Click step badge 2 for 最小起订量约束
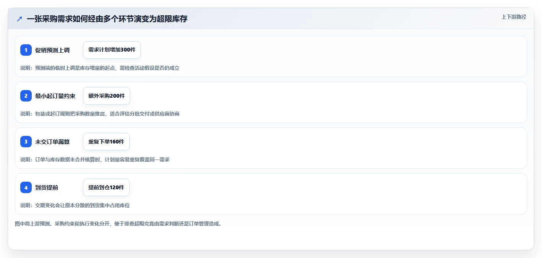This screenshot has height=258, width=542. 26,96
